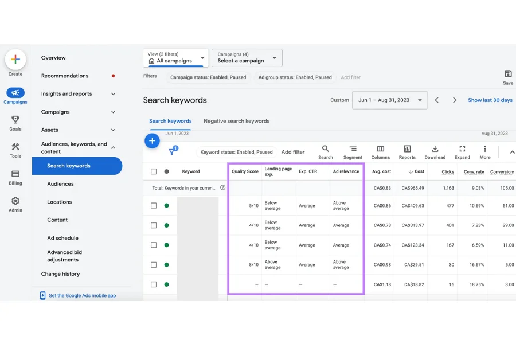Open the Goals trophy icon
The height and width of the screenshot is (344, 516).
pyautogui.click(x=15, y=119)
